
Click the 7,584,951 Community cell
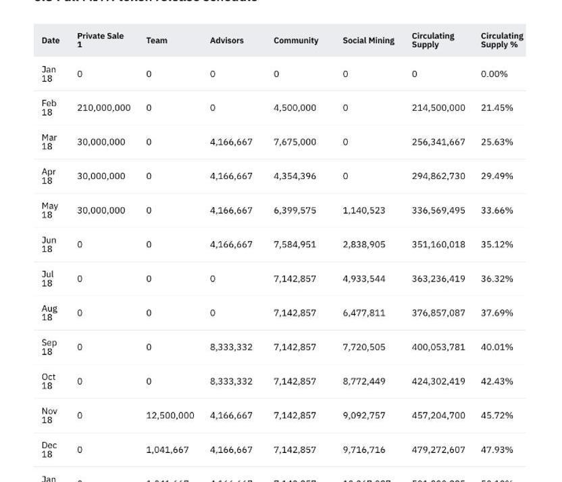pos(295,244)
